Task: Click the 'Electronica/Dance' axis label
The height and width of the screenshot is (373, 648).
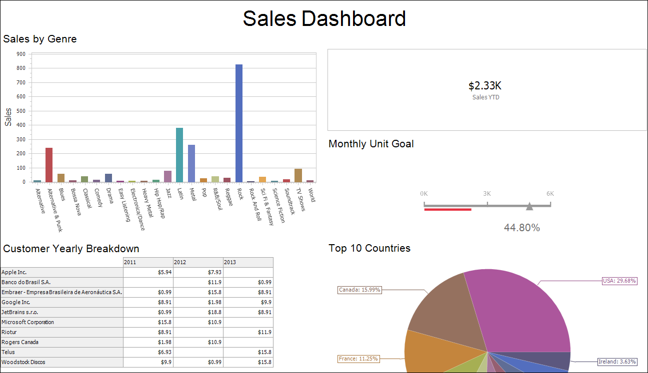Action: click(x=137, y=209)
